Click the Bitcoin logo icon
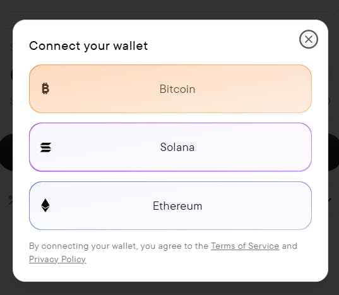The width and height of the screenshot is (339, 295). tap(45, 88)
